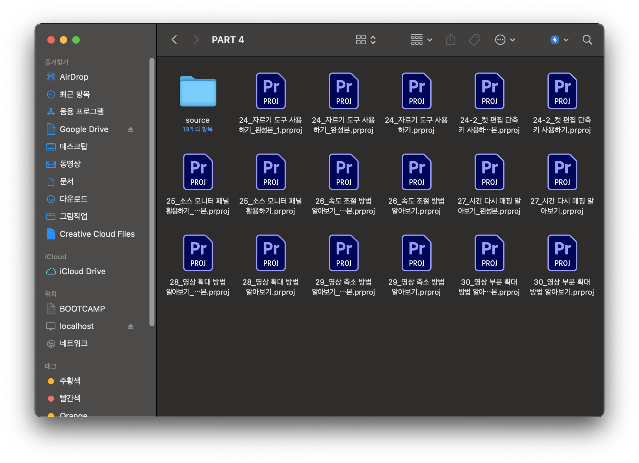The width and height of the screenshot is (639, 463).
Task: Open the group-by grid dropdown
Action: 421,40
